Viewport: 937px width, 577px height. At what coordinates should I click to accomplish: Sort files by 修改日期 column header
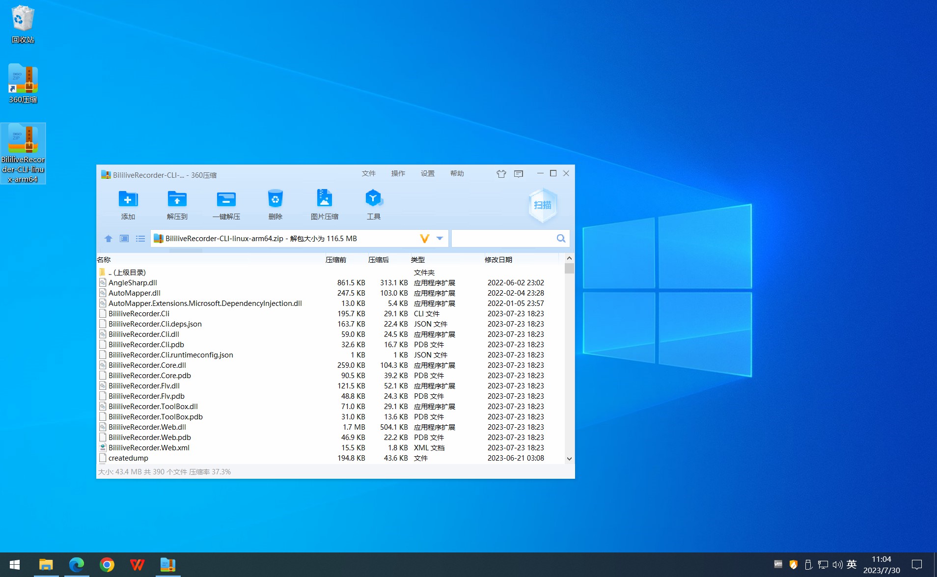[498, 260]
